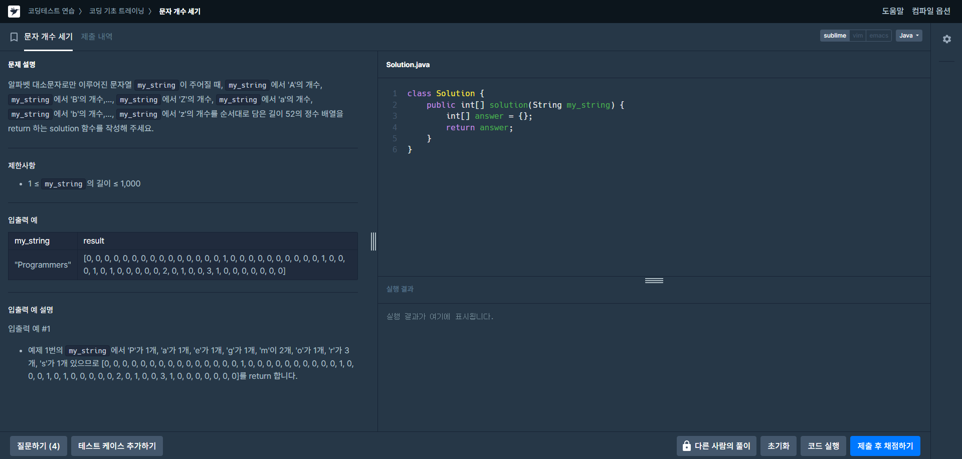Switch editor keymap to emacs

(x=879, y=36)
